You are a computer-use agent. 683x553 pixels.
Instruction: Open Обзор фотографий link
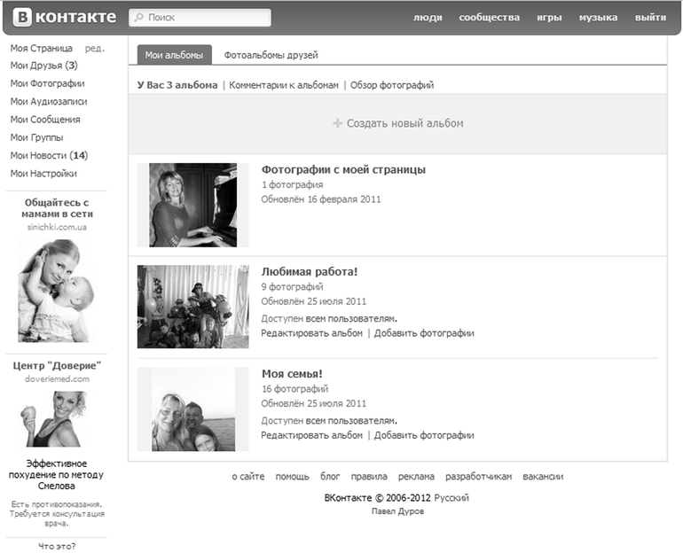(392, 85)
